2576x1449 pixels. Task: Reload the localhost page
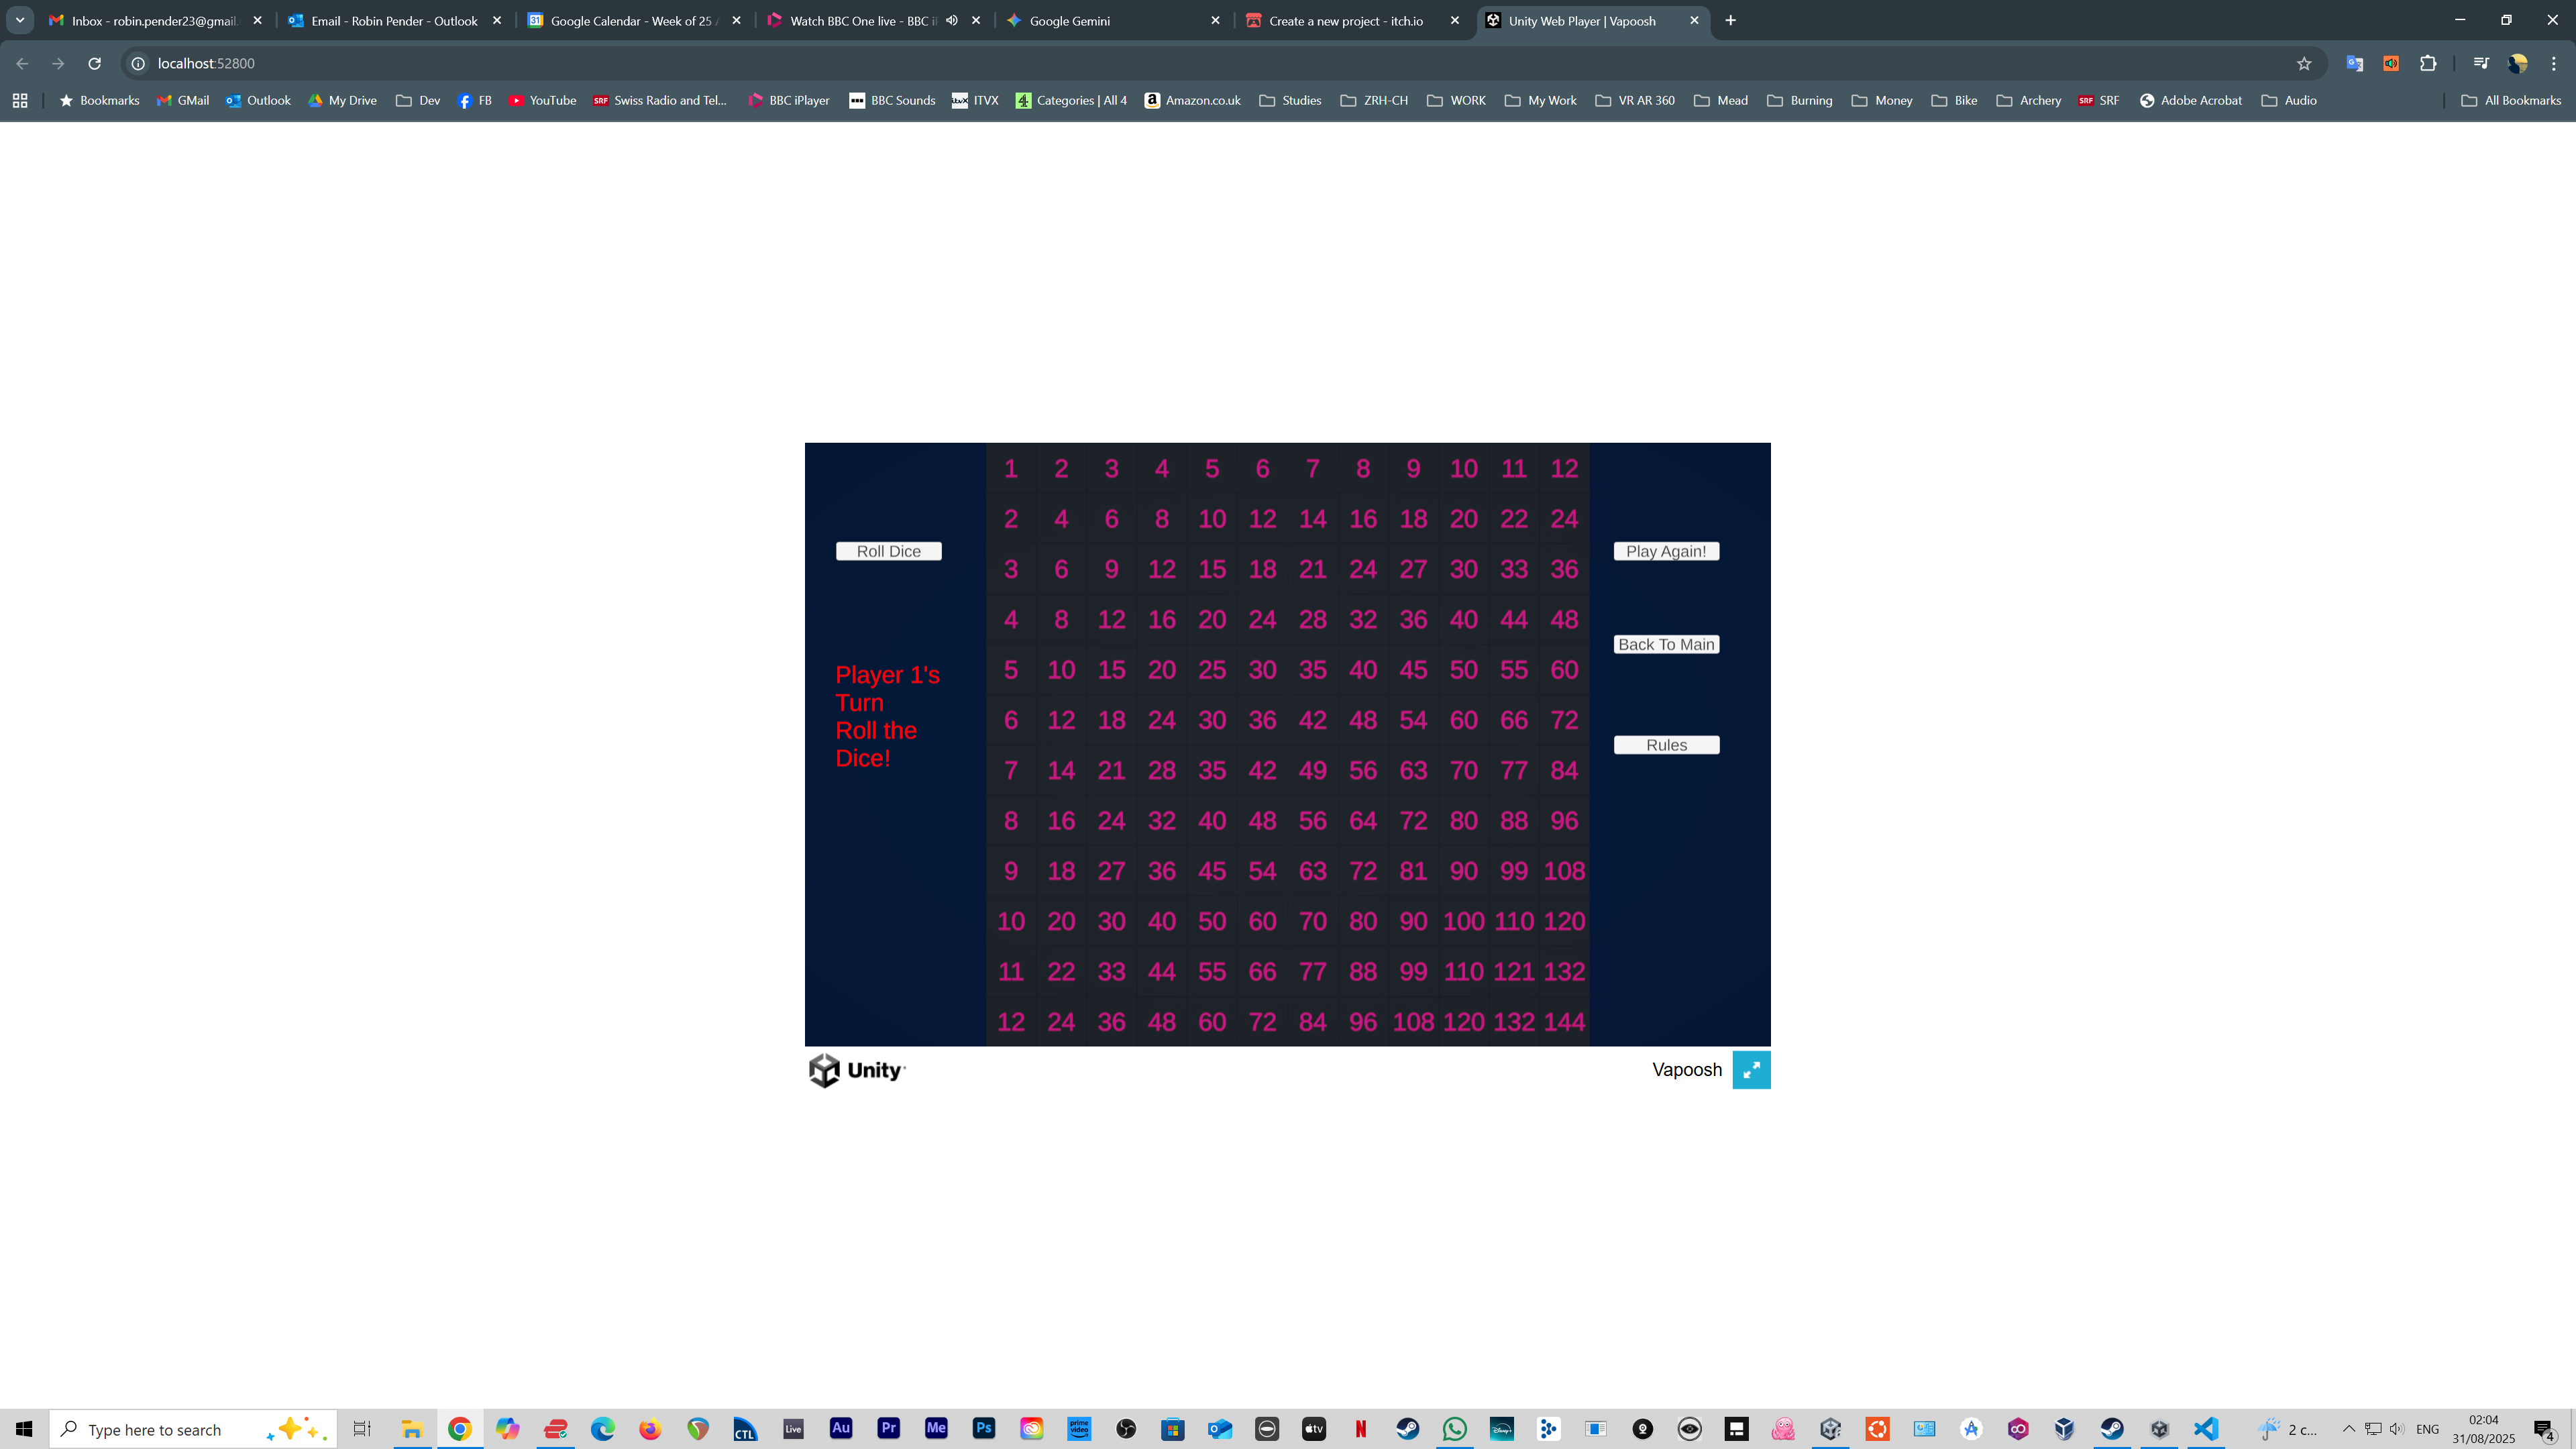point(94,63)
